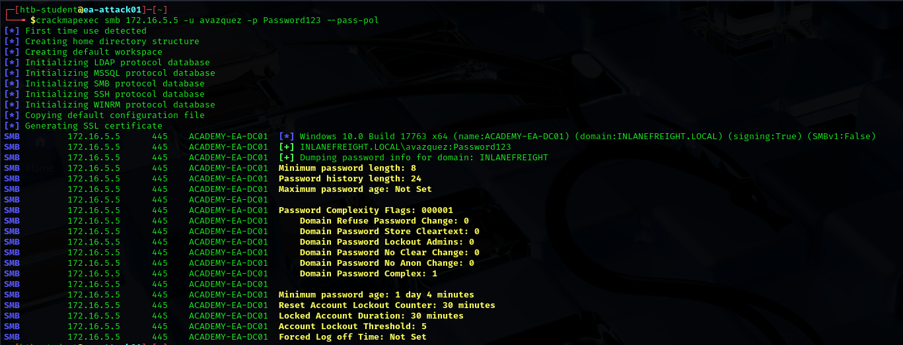The height and width of the screenshot is (345, 903).
Task: Click "Password history length: 24" text
Action: pyautogui.click(x=350, y=179)
